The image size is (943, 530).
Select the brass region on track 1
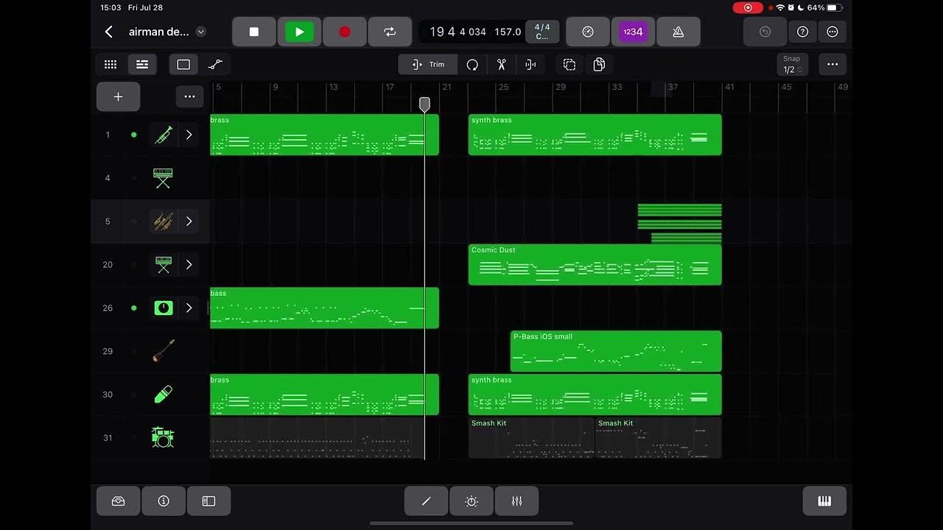click(324, 135)
